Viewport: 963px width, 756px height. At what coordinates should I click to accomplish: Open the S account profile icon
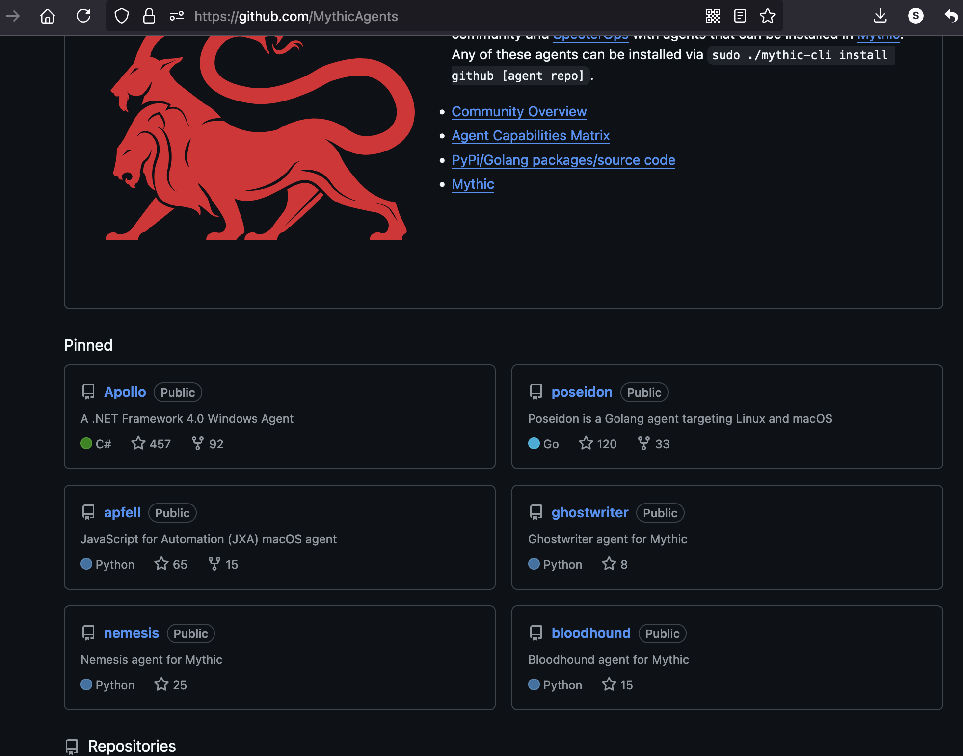(x=916, y=16)
